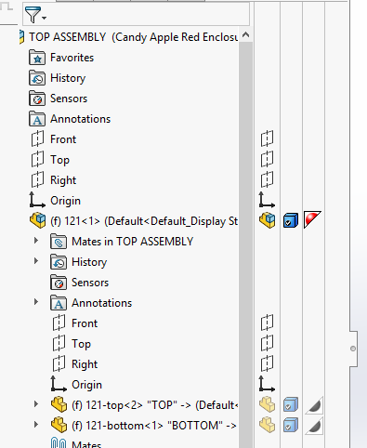Toggle hide/show for 121-bottom<1> part
The width and height of the screenshot is (367, 448).
[267, 425]
